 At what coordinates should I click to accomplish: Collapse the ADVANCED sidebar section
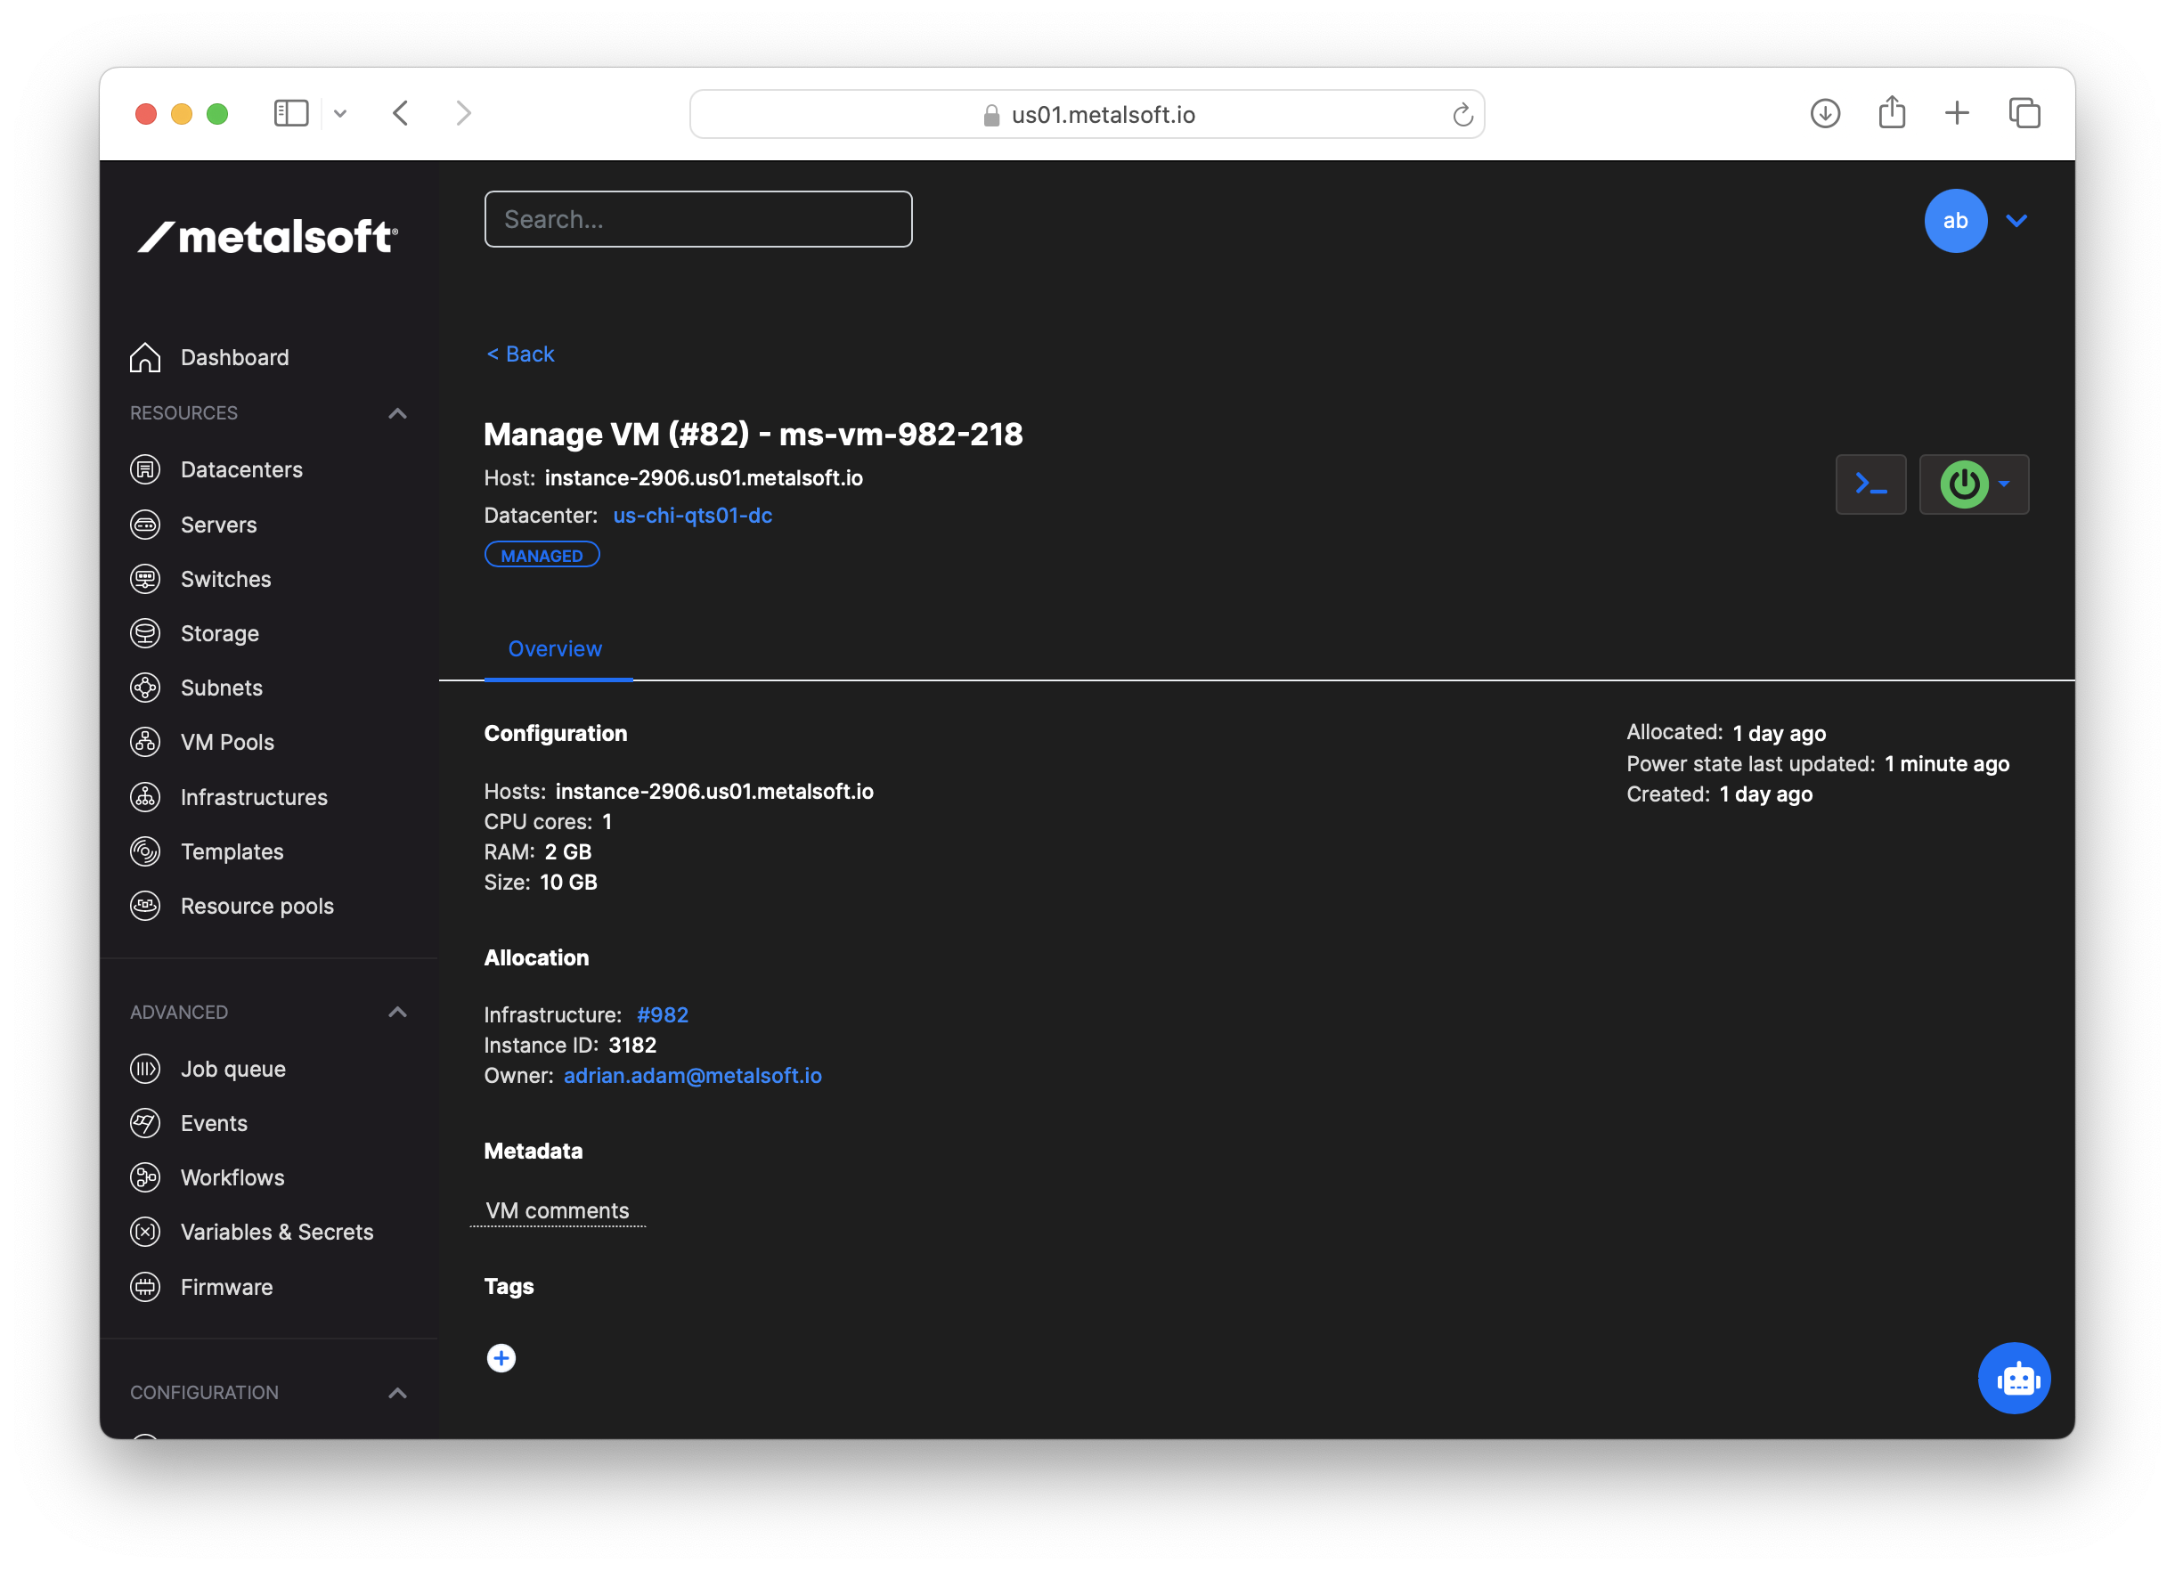click(397, 1012)
